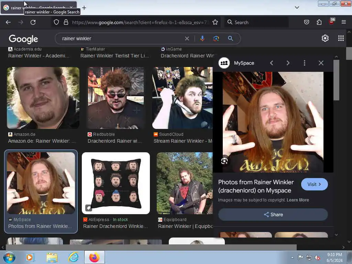Image resolution: width=352 pixels, height=264 pixels.
Task: Open the Pocket save icon
Action: tap(307, 22)
